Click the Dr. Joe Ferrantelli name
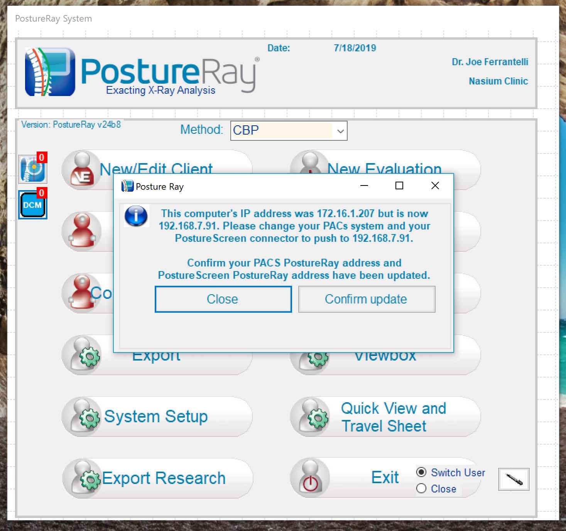Screen dimensions: 566x531 [x=490, y=62]
